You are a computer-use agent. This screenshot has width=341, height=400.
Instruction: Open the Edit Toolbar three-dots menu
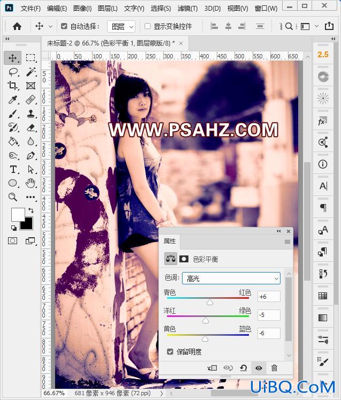[x=31, y=197]
